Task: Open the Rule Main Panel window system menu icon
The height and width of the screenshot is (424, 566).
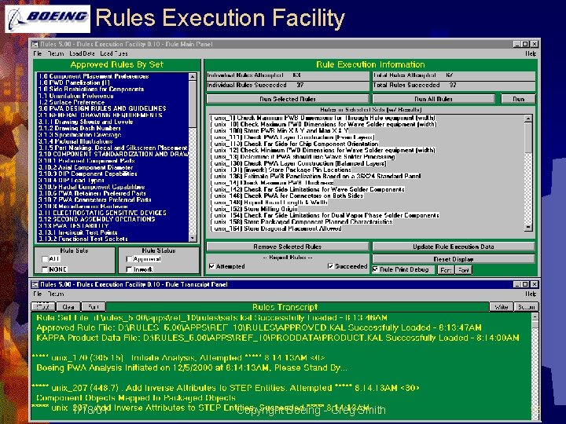Action: [x=35, y=44]
